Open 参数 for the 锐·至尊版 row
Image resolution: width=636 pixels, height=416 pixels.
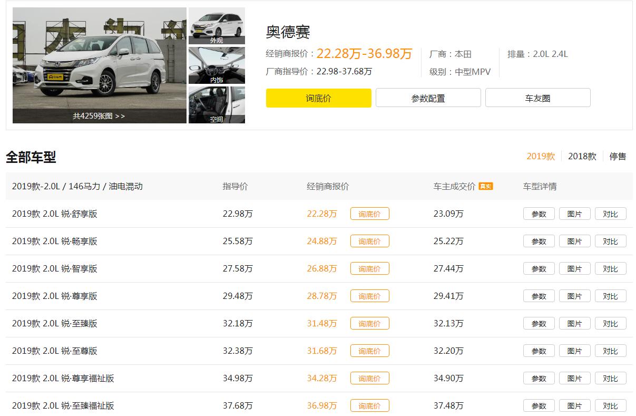click(x=539, y=351)
